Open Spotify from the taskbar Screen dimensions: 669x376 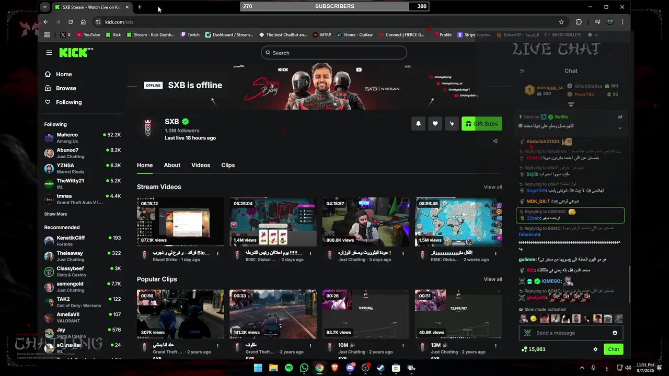[289, 368]
